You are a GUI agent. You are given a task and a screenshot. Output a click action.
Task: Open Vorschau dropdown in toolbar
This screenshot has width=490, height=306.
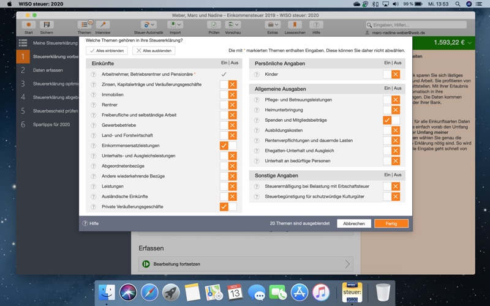pos(233,24)
